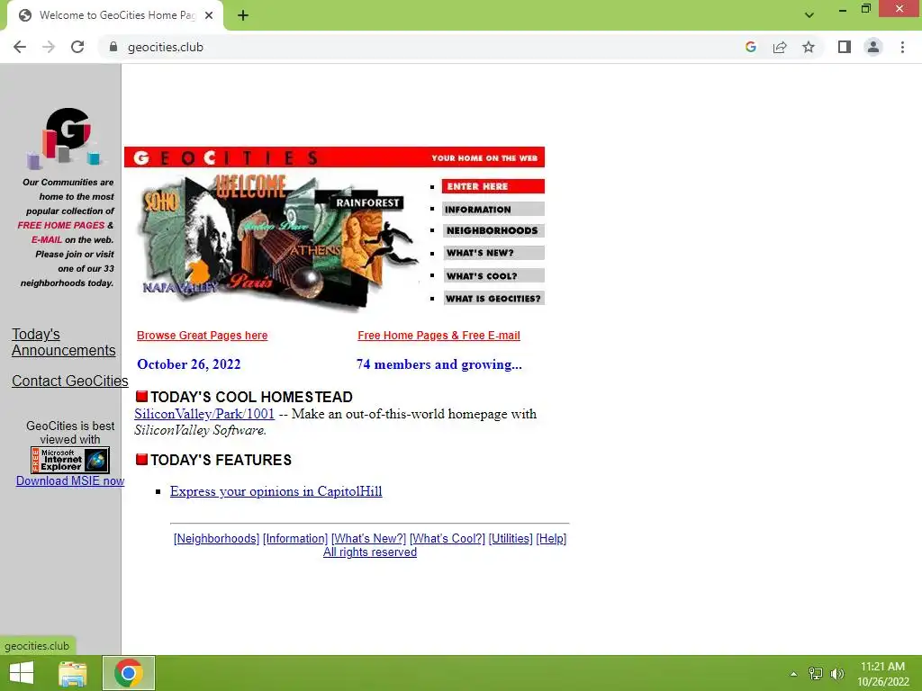Click All rights reserved link
This screenshot has height=691, width=922.
click(x=370, y=552)
